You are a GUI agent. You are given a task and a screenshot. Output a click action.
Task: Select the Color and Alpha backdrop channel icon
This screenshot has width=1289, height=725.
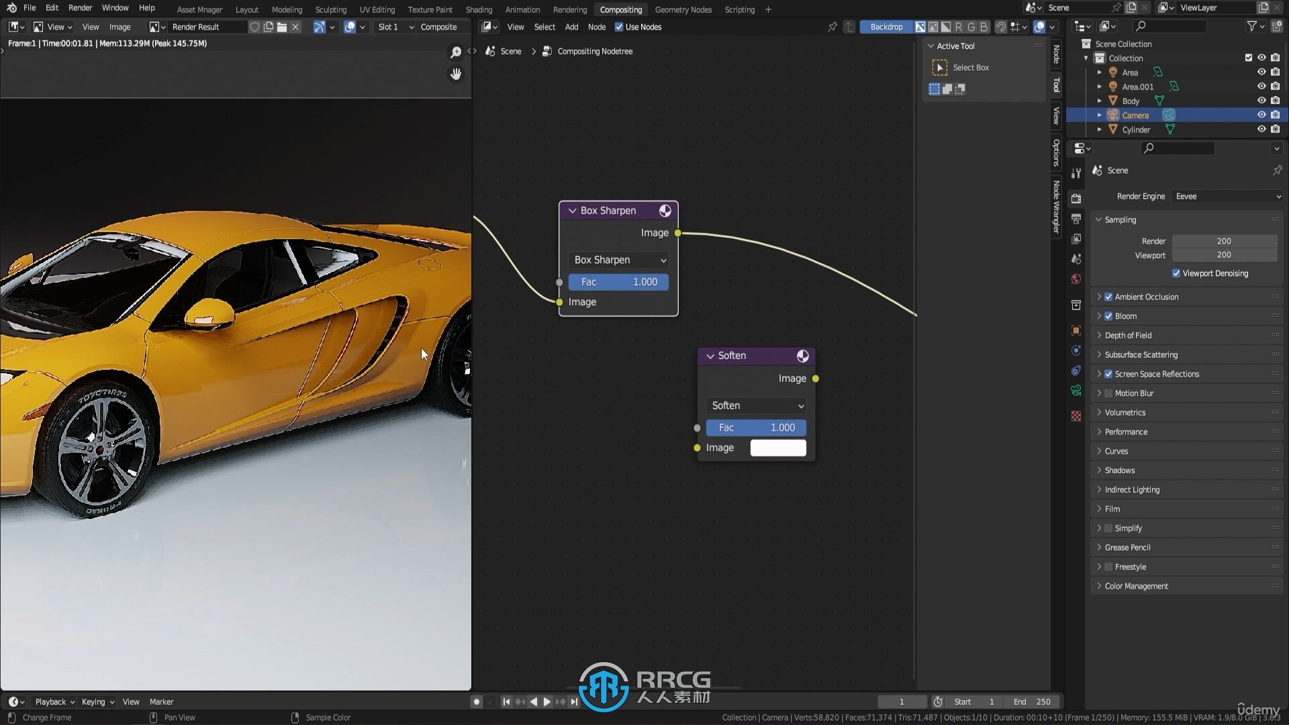click(920, 27)
